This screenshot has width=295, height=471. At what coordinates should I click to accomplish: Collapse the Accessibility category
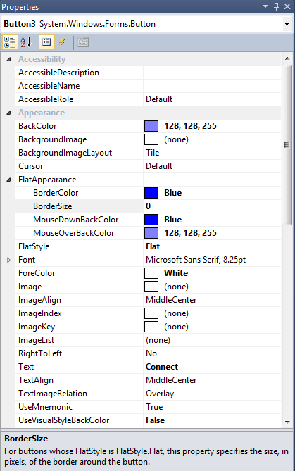8,59
